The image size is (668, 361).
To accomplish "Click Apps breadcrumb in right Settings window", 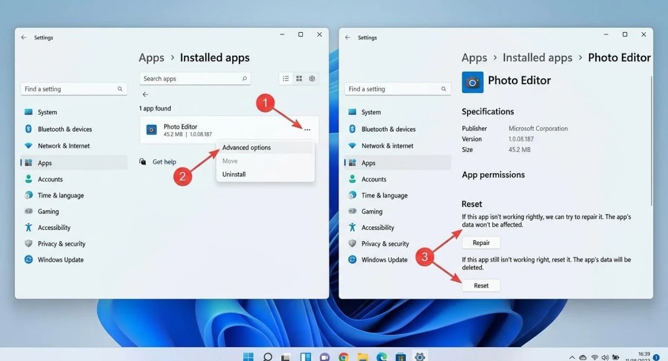I will (474, 58).
